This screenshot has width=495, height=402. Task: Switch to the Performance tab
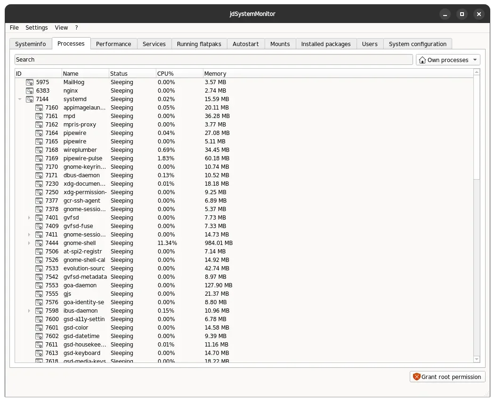(x=114, y=44)
